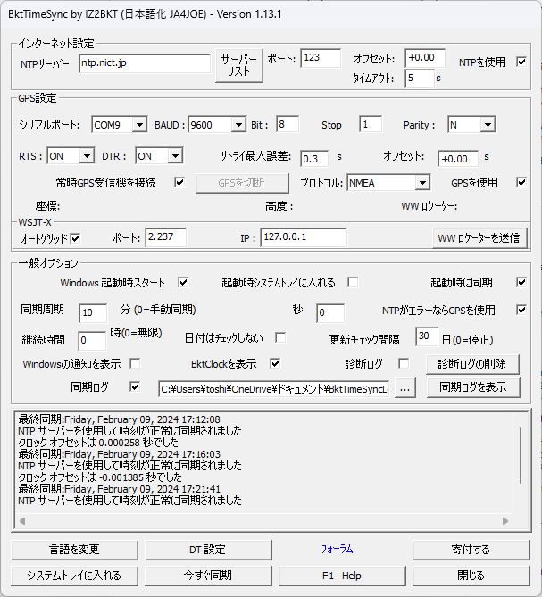Click 今すぐ同期 button
The image size is (542, 597).
pyautogui.click(x=208, y=576)
